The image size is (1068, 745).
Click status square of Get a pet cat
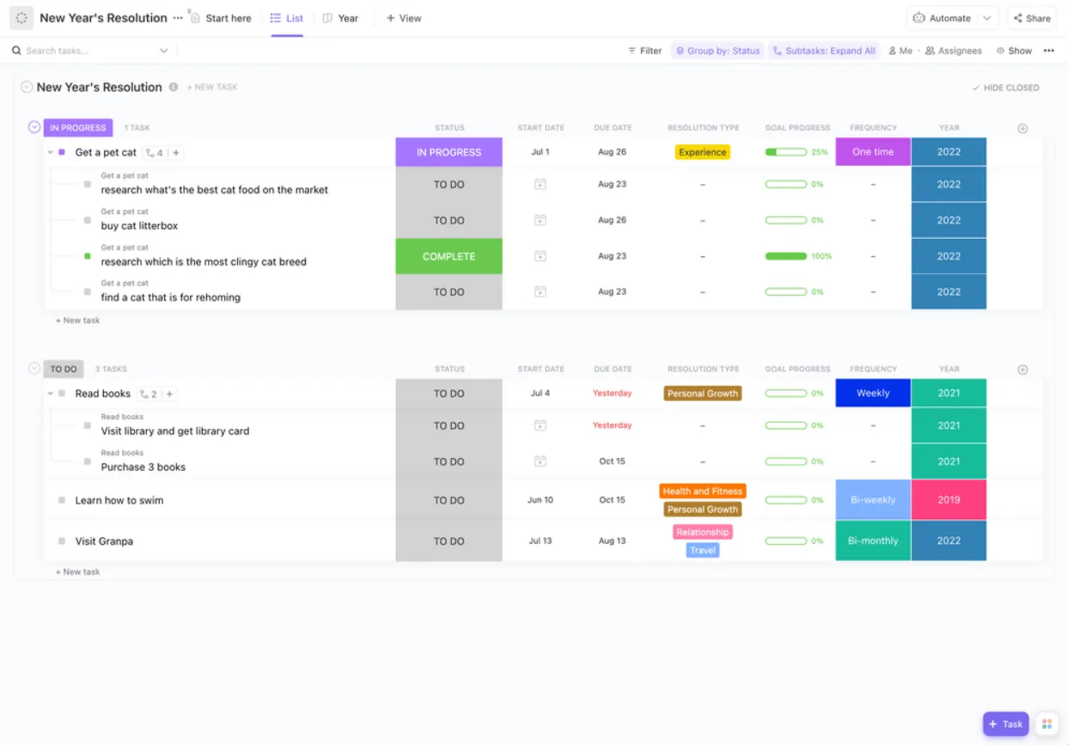62,152
